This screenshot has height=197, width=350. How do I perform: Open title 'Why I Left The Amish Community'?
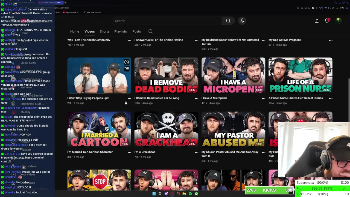[89, 40]
